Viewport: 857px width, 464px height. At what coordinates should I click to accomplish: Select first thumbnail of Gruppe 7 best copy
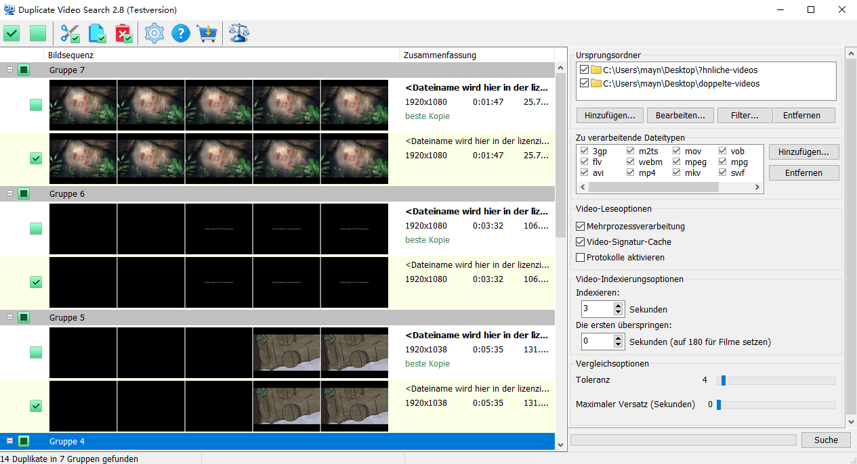[83, 105]
